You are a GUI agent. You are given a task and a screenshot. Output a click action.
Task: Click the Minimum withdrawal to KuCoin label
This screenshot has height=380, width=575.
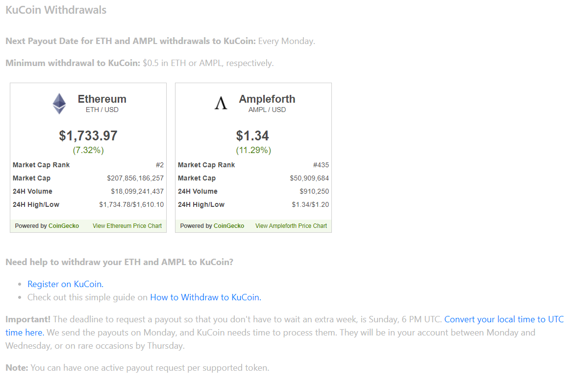click(73, 63)
